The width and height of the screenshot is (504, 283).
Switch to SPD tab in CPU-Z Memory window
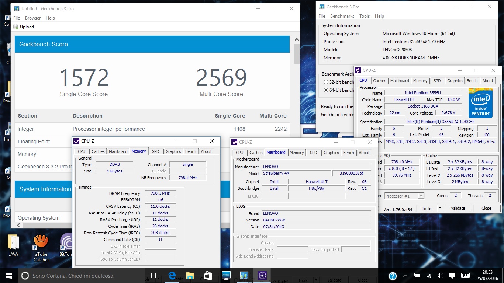[x=156, y=151]
